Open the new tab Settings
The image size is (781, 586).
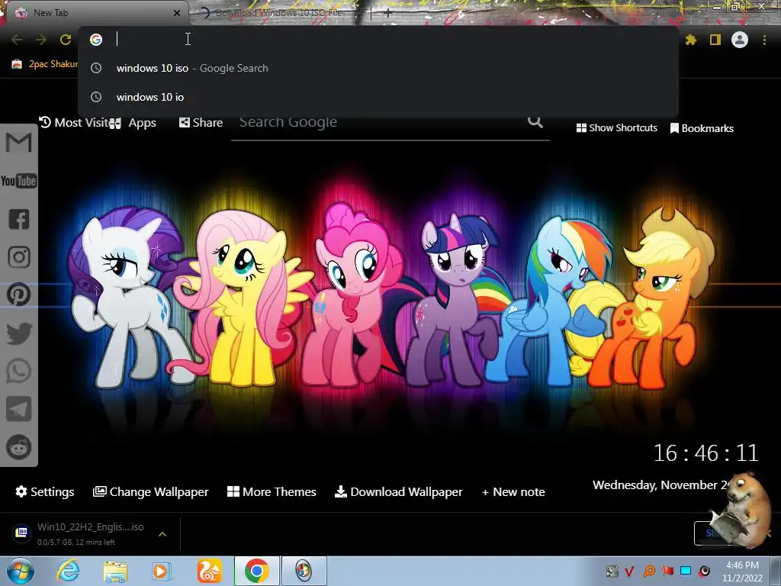(45, 492)
